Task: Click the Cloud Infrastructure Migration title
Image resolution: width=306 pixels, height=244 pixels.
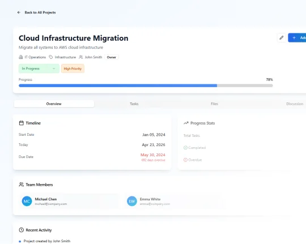Action: [x=74, y=38]
